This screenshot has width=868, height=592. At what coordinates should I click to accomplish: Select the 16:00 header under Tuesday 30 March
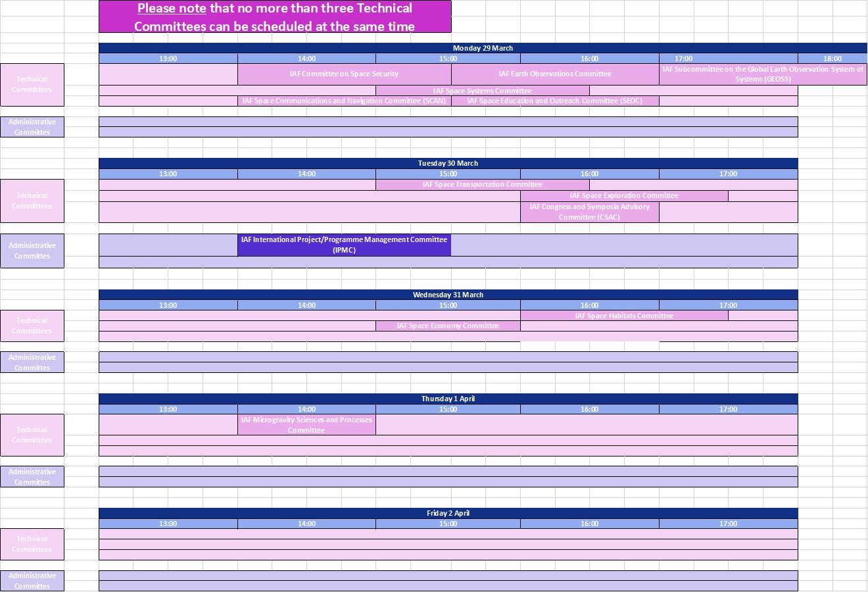tap(590, 174)
